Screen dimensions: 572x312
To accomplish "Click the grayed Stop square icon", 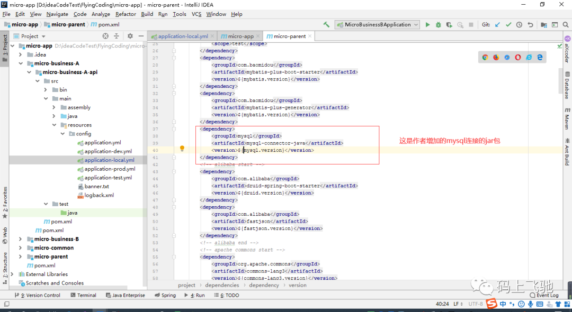I will pos(471,25).
